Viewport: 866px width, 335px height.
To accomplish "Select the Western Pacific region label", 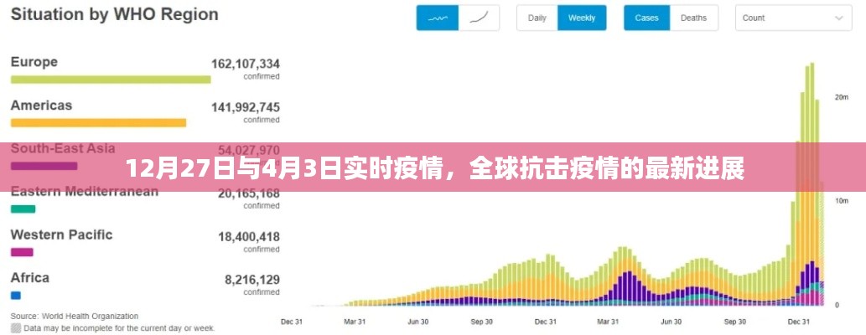I will tap(61, 234).
